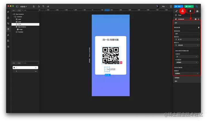Image resolution: width=207 pixels, height=121 pixels.
Task: Click the component search field
Action: (x=30, y=10)
